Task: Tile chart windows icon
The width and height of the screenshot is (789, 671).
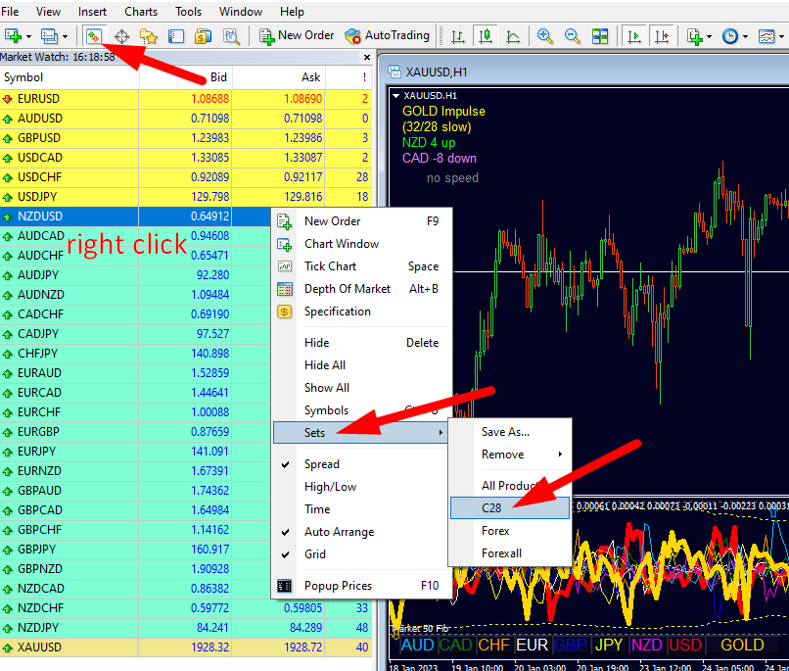Action: 600,35
